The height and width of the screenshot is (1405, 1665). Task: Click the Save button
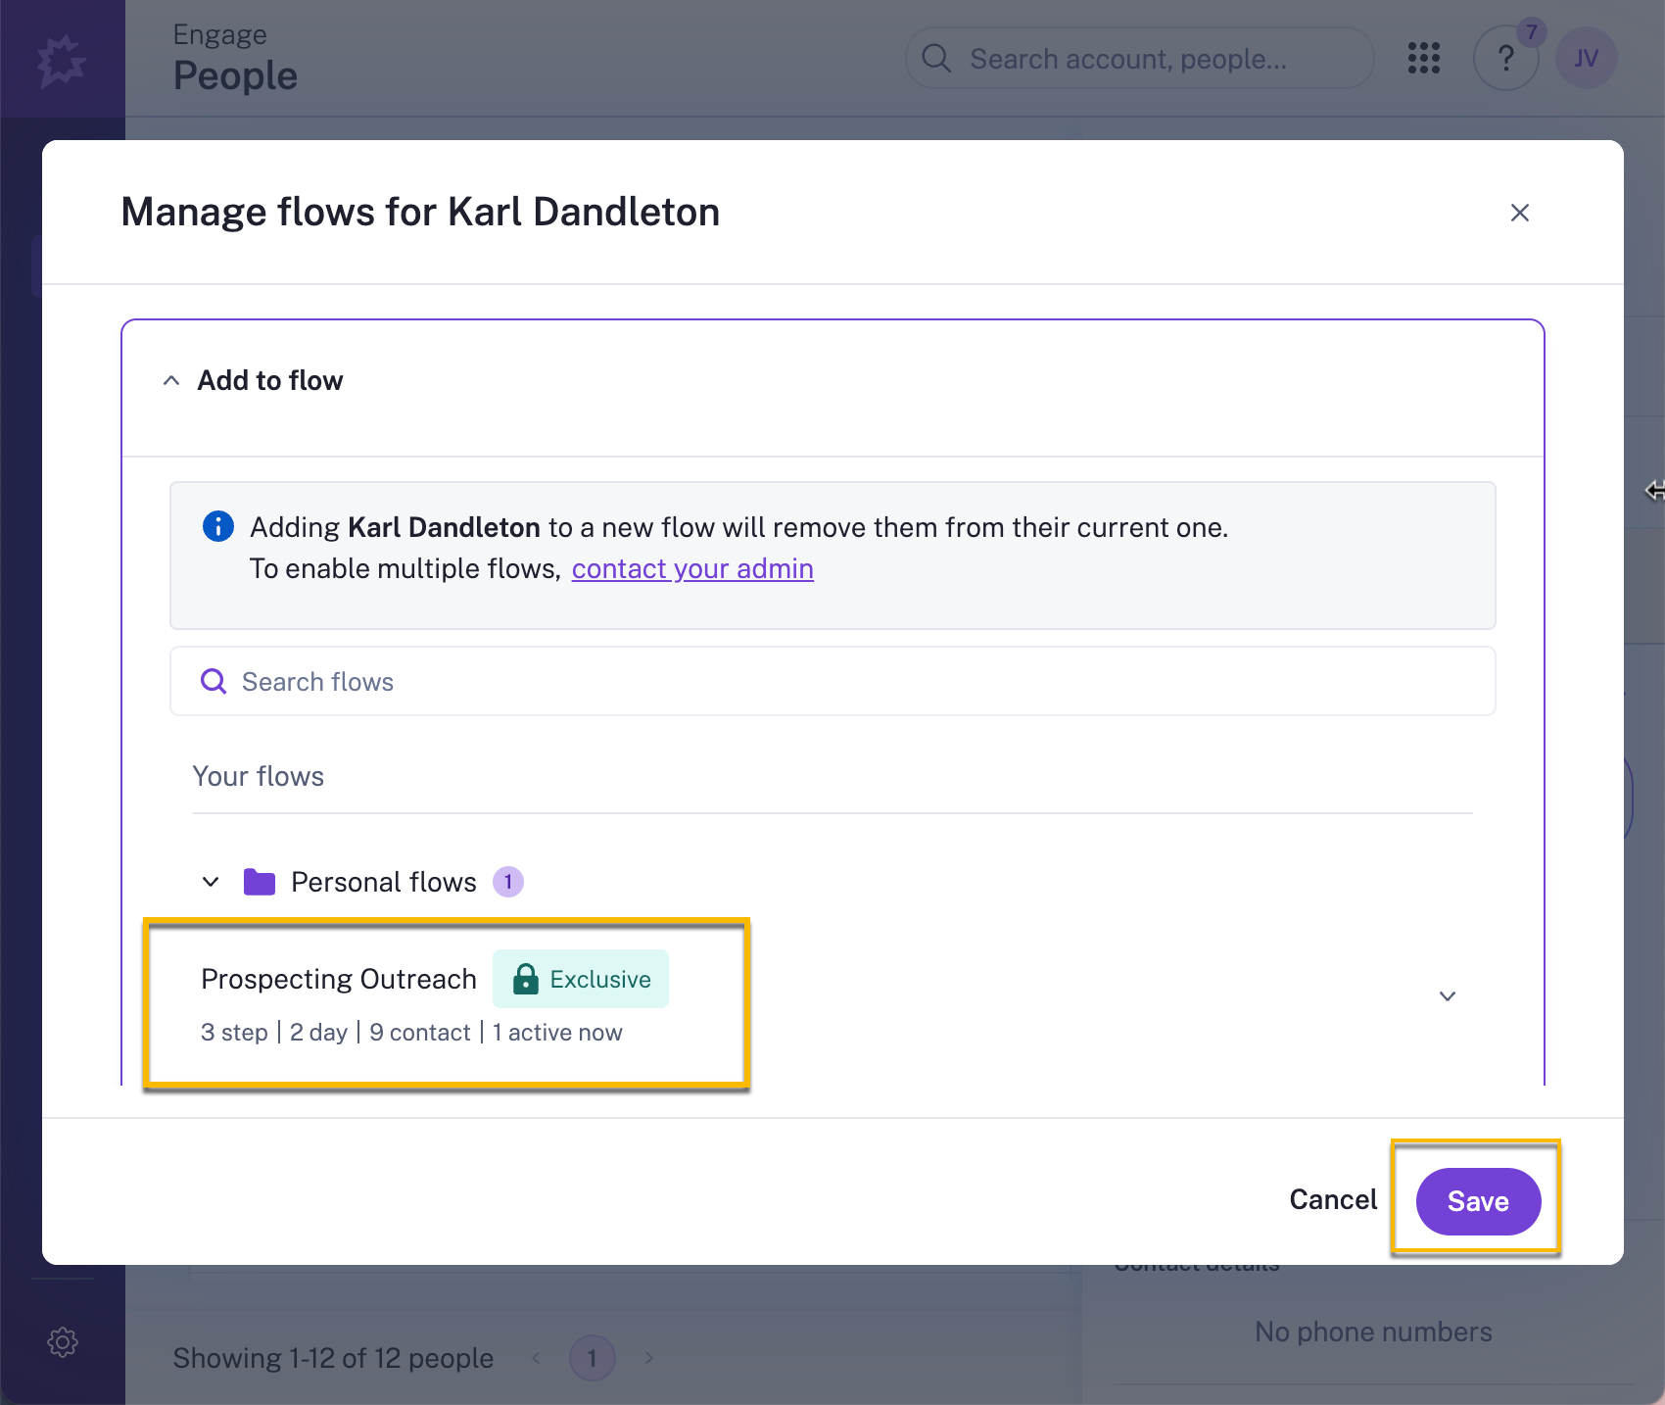pos(1479,1200)
